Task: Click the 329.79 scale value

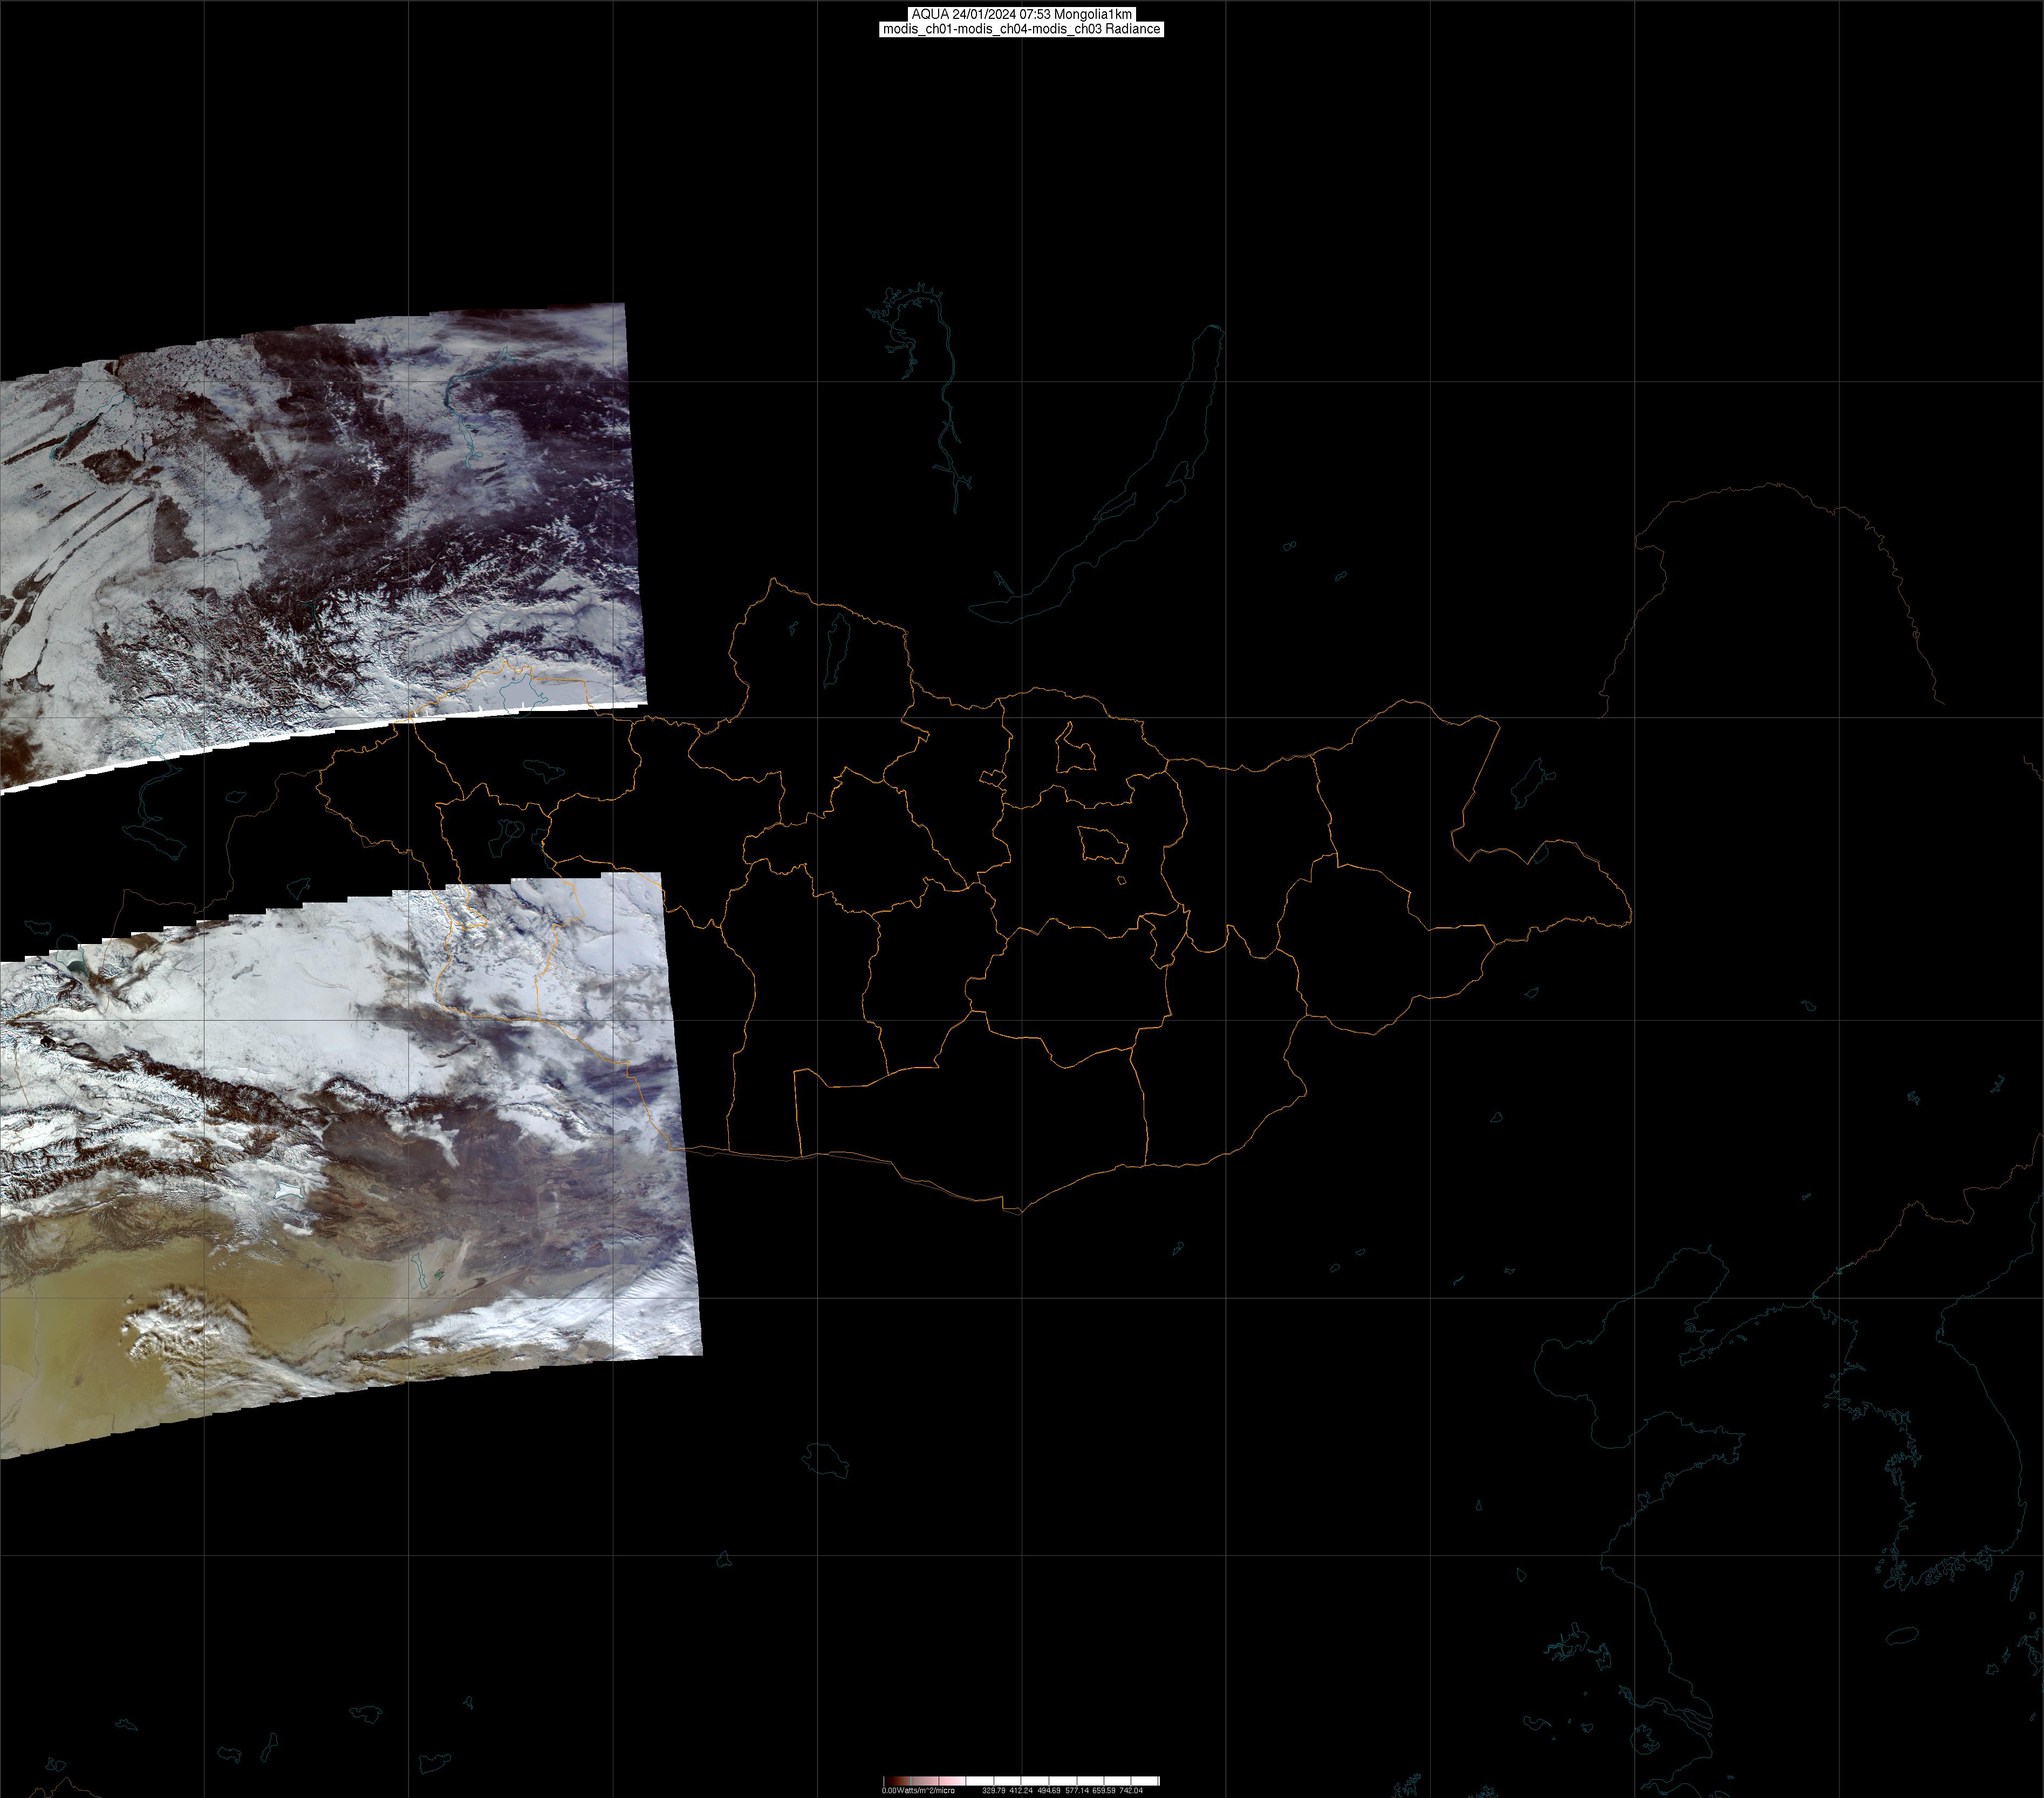Action: click(994, 1791)
